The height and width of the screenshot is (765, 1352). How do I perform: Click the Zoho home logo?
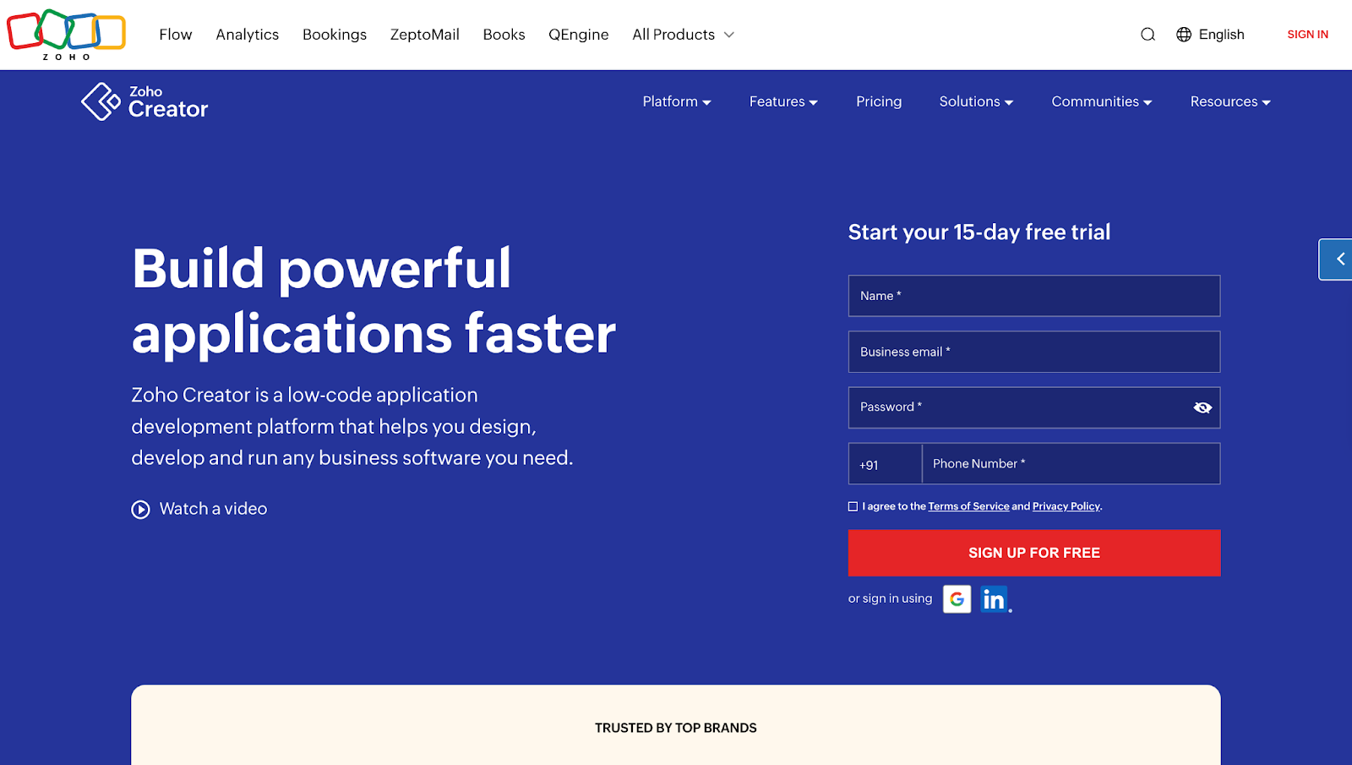tap(66, 34)
